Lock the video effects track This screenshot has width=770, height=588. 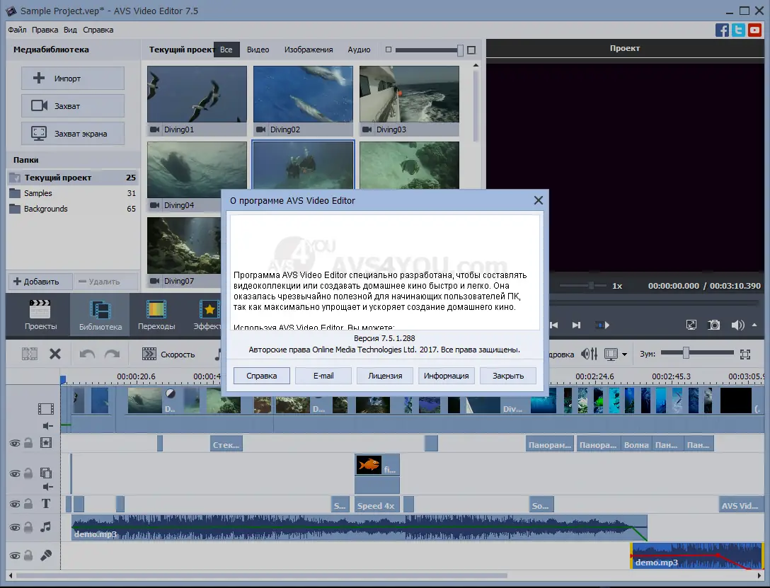point(28,443)
